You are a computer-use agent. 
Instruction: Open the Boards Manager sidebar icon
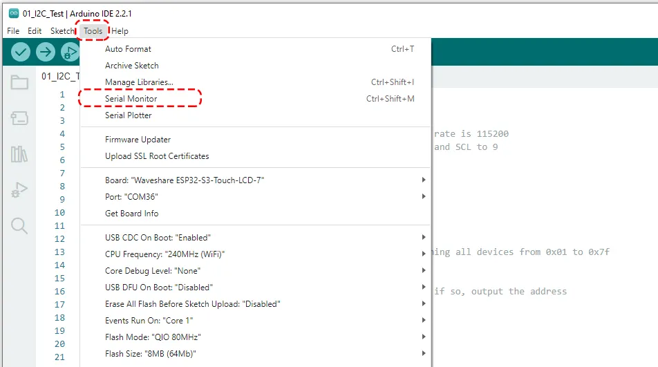[19, 118]
